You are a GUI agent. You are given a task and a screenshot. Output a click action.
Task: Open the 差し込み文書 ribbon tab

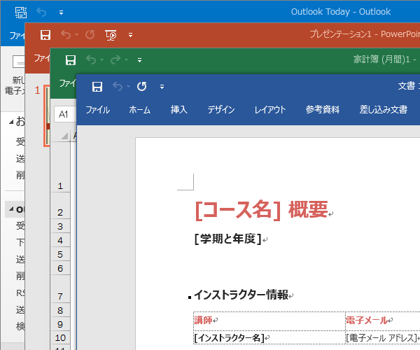pyautogui.click(x=384, y=110)
